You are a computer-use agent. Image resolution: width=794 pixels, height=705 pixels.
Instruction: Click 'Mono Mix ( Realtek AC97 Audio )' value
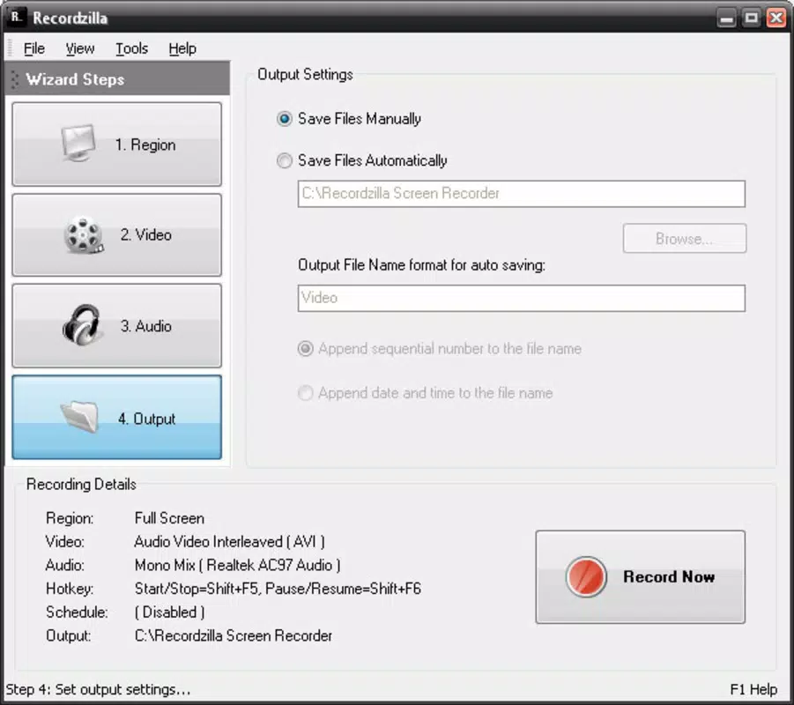tap(237, 565)
